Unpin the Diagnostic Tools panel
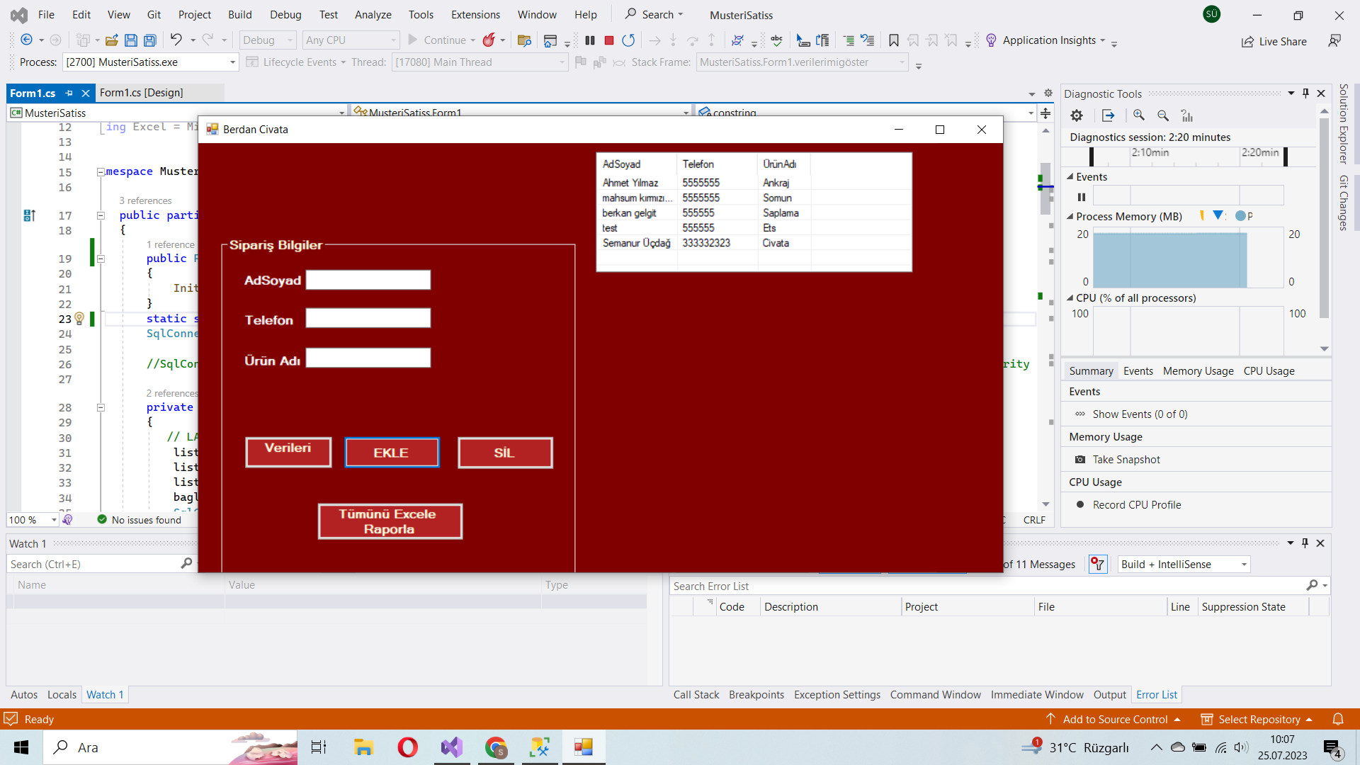 pos(1305,93)
